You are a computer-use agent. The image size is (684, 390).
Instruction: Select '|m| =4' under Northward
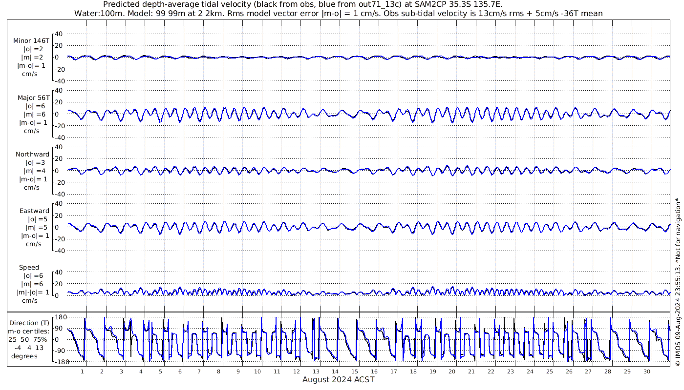click(36, 171)
